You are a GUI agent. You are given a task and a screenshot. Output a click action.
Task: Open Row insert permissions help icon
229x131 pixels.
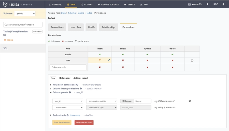point(77,85)
